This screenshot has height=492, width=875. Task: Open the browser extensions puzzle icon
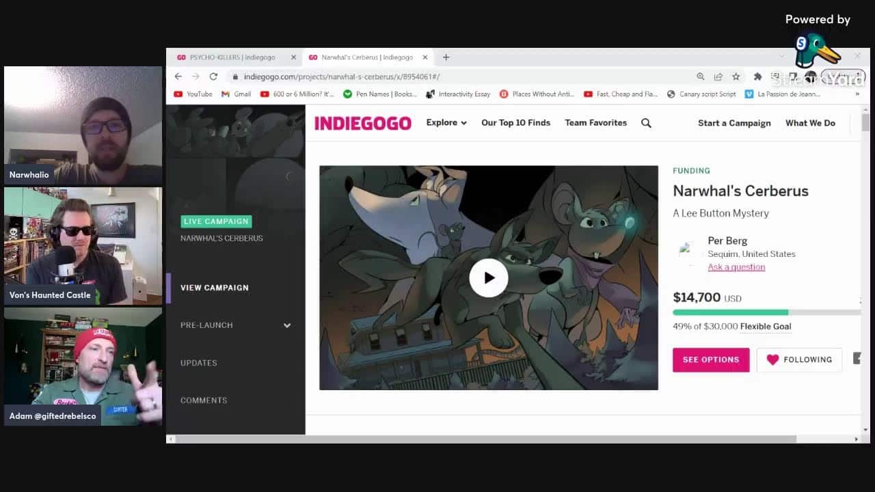pyautogui.click(x=757, y=77)
